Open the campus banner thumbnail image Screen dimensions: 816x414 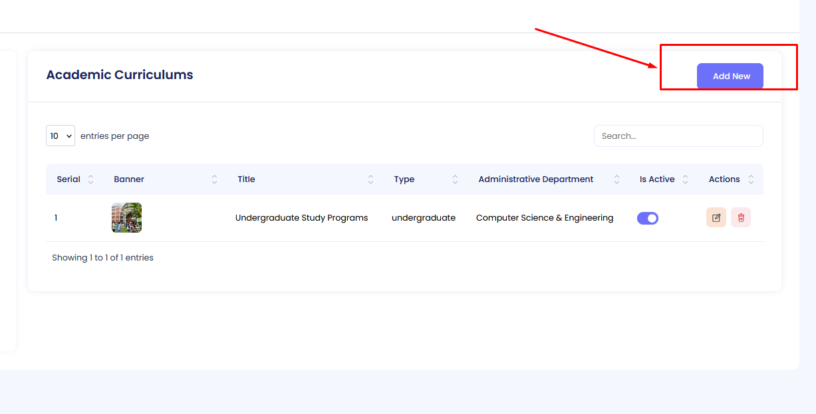click(126, 218)
